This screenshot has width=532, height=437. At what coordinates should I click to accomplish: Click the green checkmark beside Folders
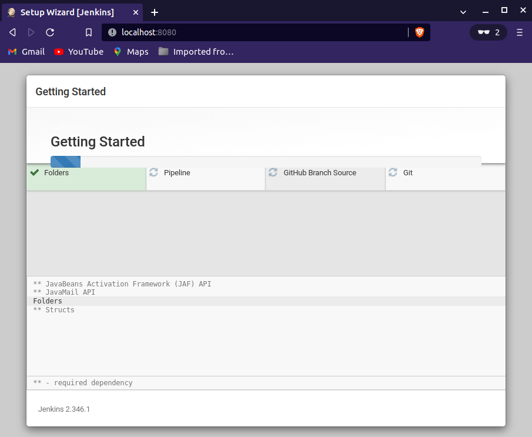pos(35,172)
